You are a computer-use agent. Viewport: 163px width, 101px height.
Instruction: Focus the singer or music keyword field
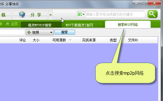(x=115, y=14)
